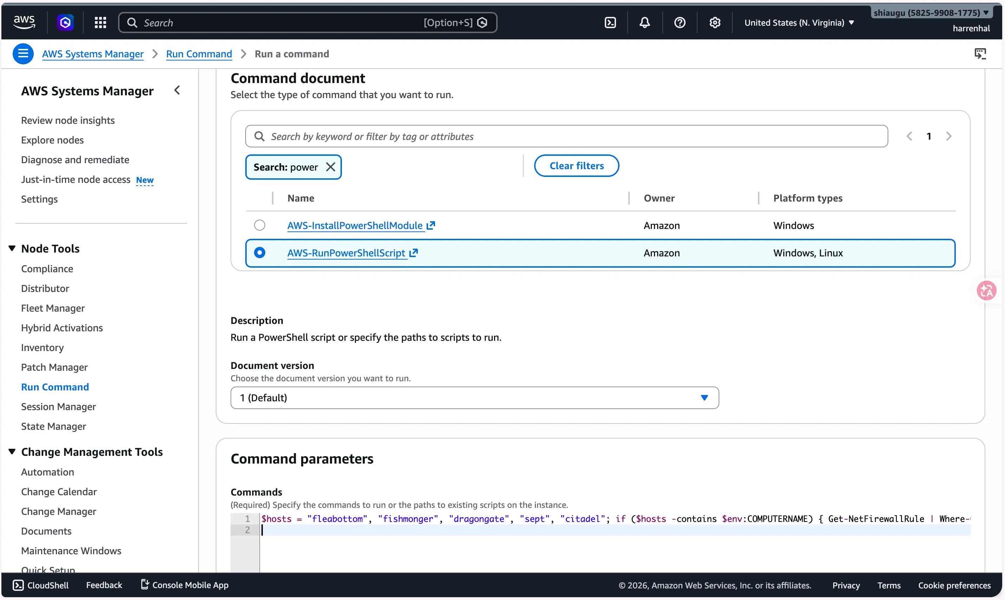Collapse the Node Tools section
The width and height of the screenshot is (1005, 600).
[x=12, y=248]
